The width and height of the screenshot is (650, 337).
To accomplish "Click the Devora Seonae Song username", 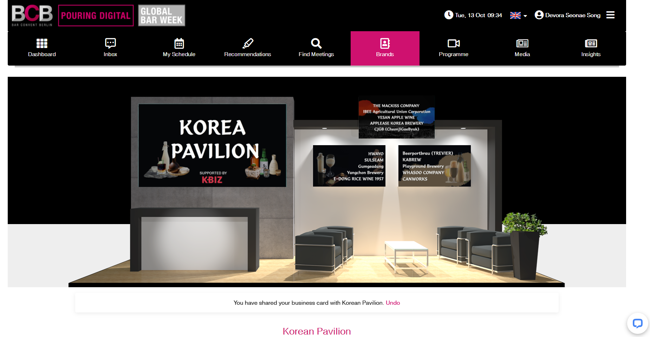I will [573, 15].
